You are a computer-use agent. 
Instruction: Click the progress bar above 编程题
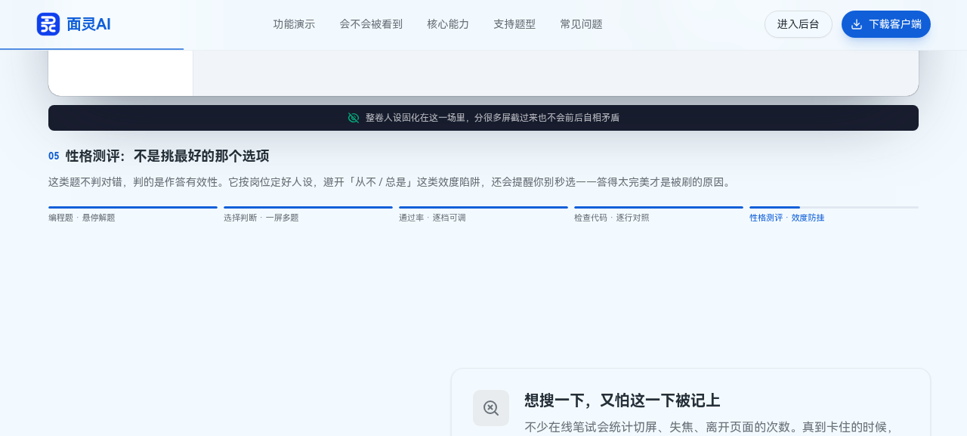133,207
